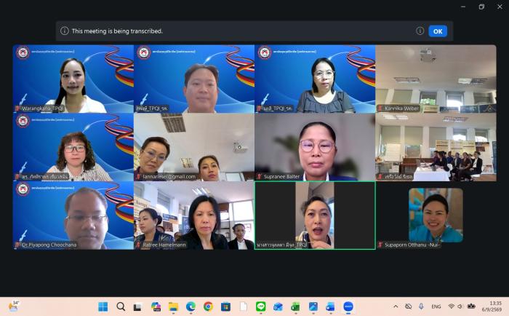
Task: Open Microsoft Edge from the taskbar
Action: point(191,307)
